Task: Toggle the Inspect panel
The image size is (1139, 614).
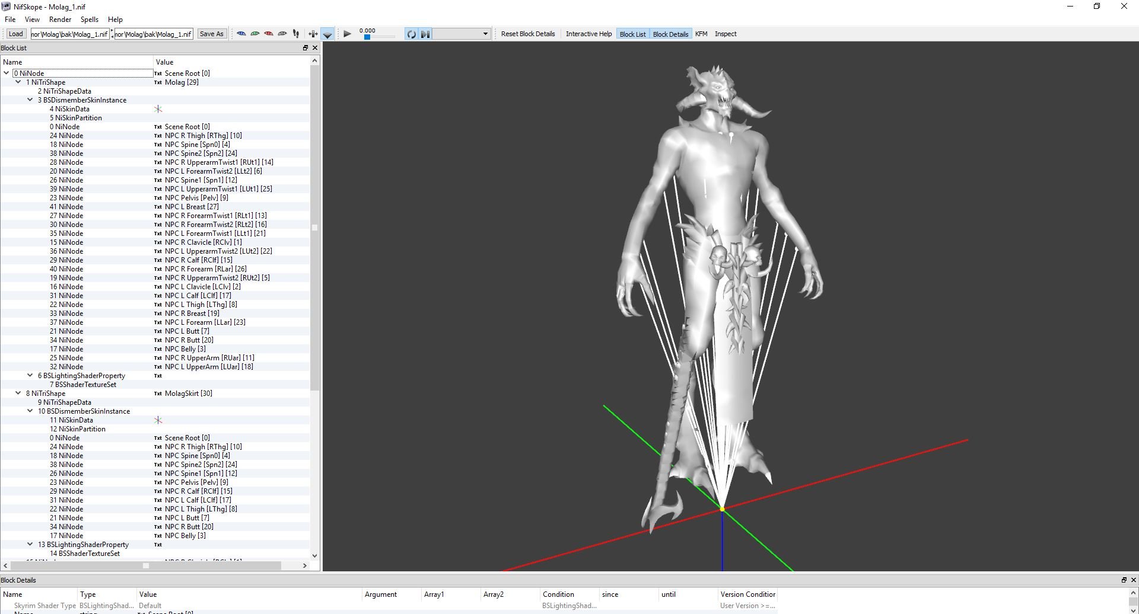Action: [726, 34]
